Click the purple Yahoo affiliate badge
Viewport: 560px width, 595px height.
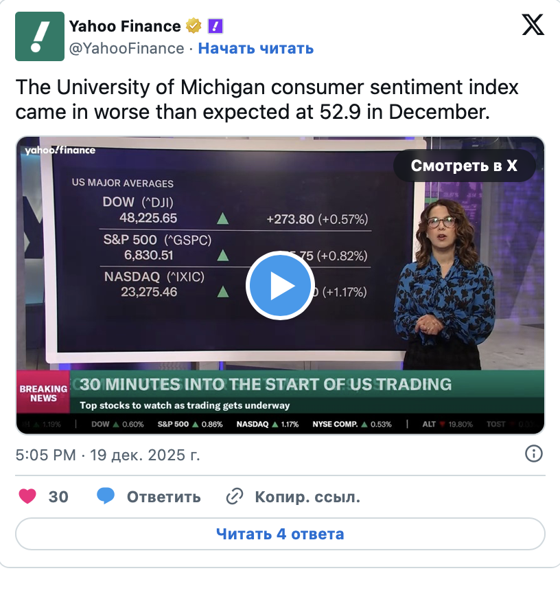point(215,27)
